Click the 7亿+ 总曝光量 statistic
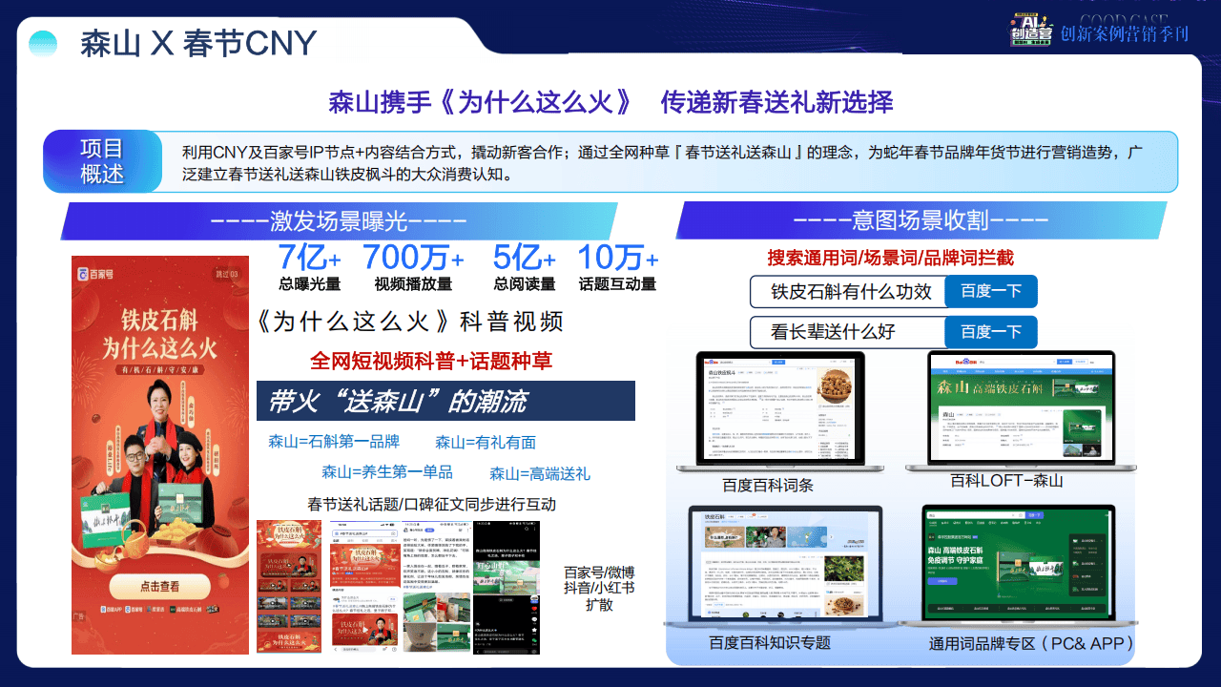 [x=309, y=267]
